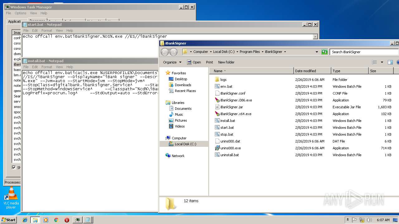Open VLC media player desktop shortcut
The height and width of the screenshot is (224, 399).
tap(11, 198)
